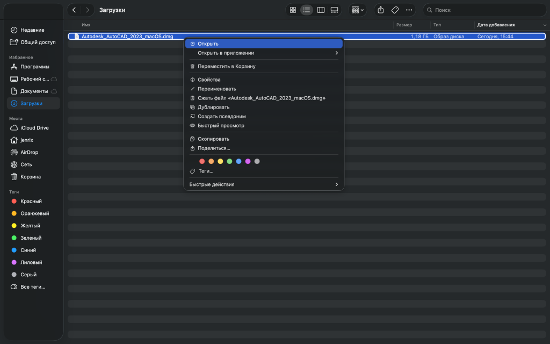This screenshot has width=550, height=344.
Task: Choose Переименовать in context menu
Action: pyautogui.click(x=264, y=89)
